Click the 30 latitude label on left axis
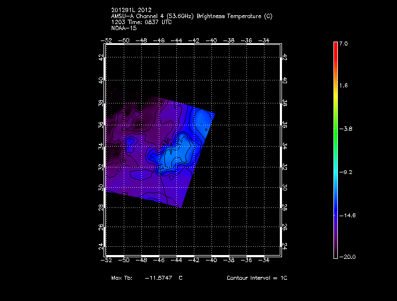The image size is (397, 301). (101, 187)
